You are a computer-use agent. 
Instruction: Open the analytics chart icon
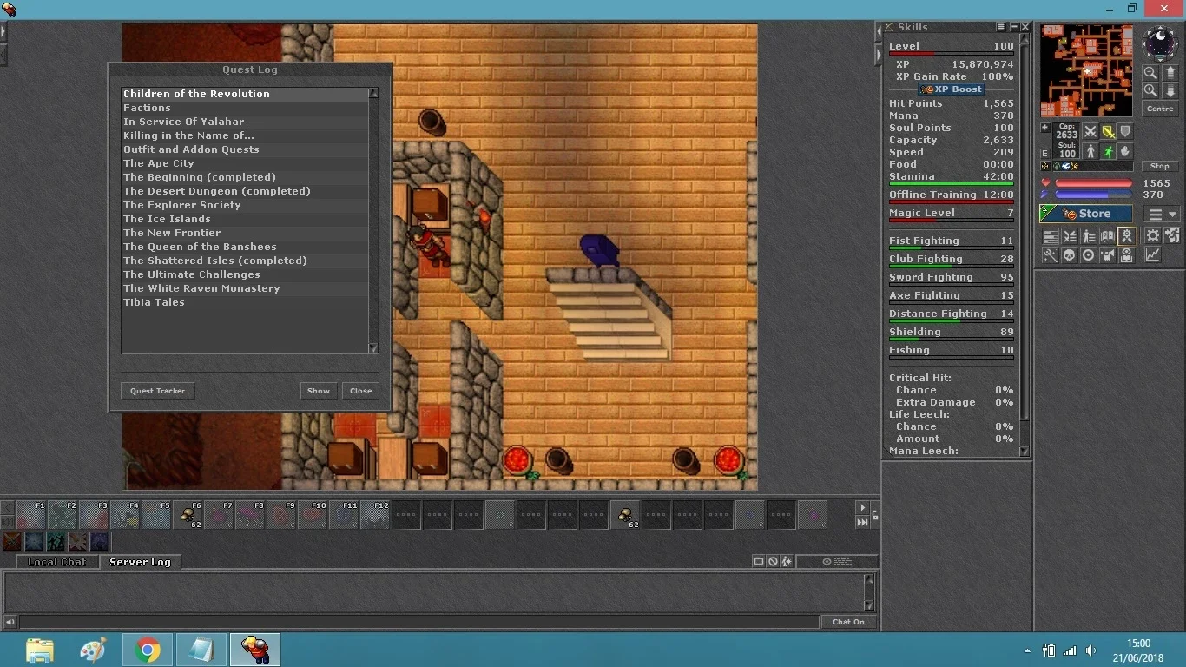[1153, 255]
